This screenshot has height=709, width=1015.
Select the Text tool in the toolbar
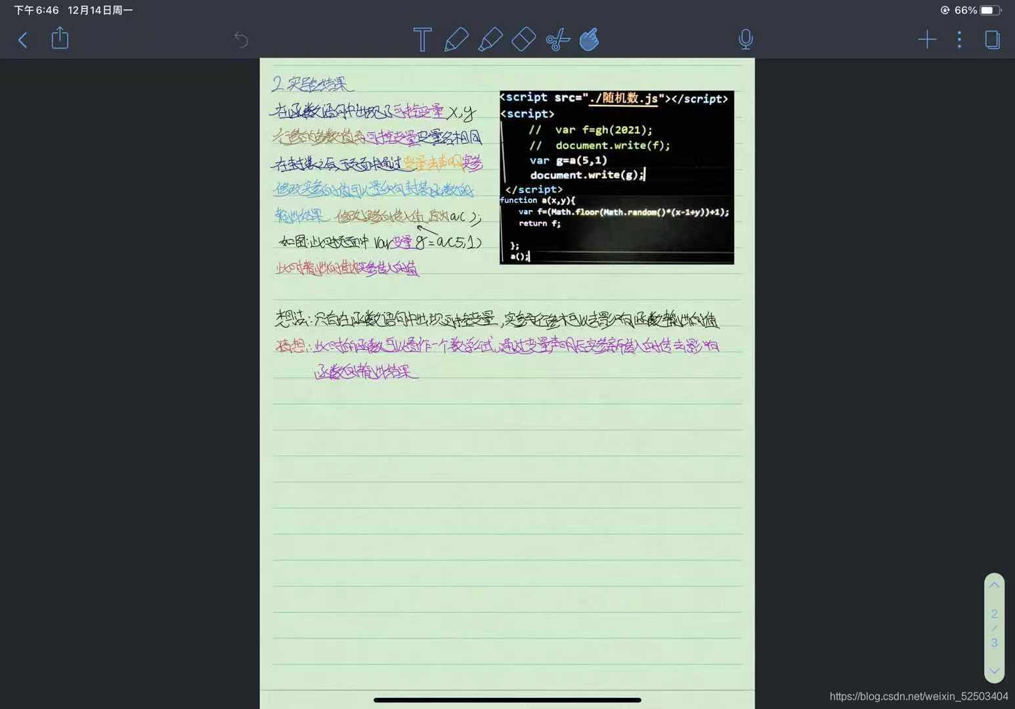pyautogui.click(x=422, y=39)
